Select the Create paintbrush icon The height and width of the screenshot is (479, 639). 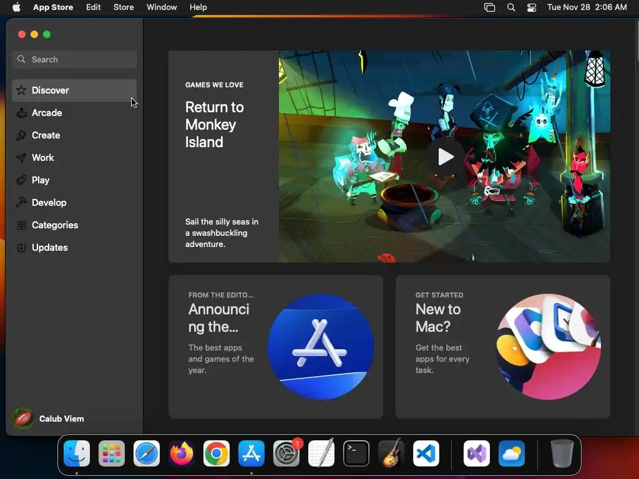click(21, 135)
